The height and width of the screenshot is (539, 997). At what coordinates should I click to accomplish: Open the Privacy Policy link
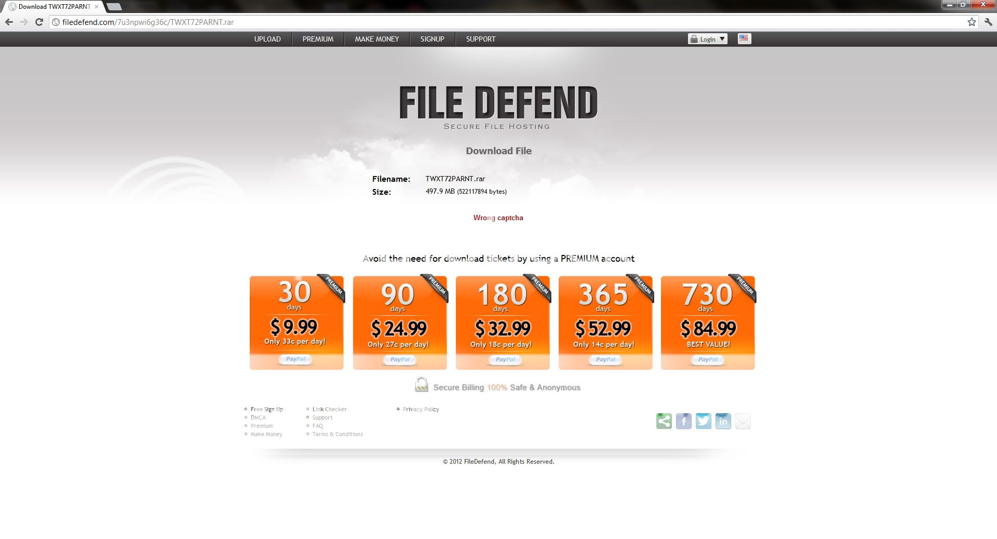(x=421, y=409)
